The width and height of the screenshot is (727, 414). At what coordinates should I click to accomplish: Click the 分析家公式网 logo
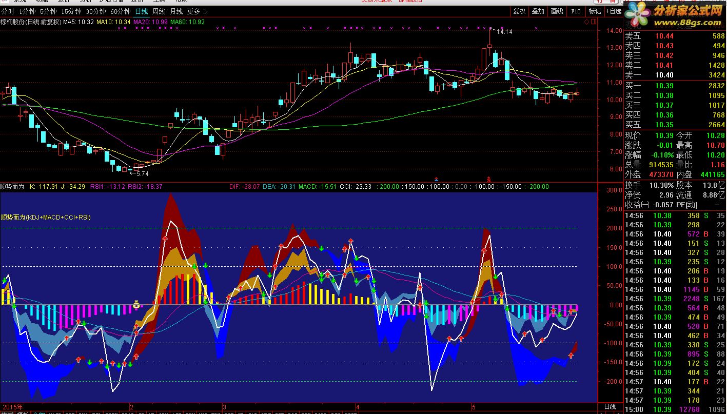coord(687,10)
